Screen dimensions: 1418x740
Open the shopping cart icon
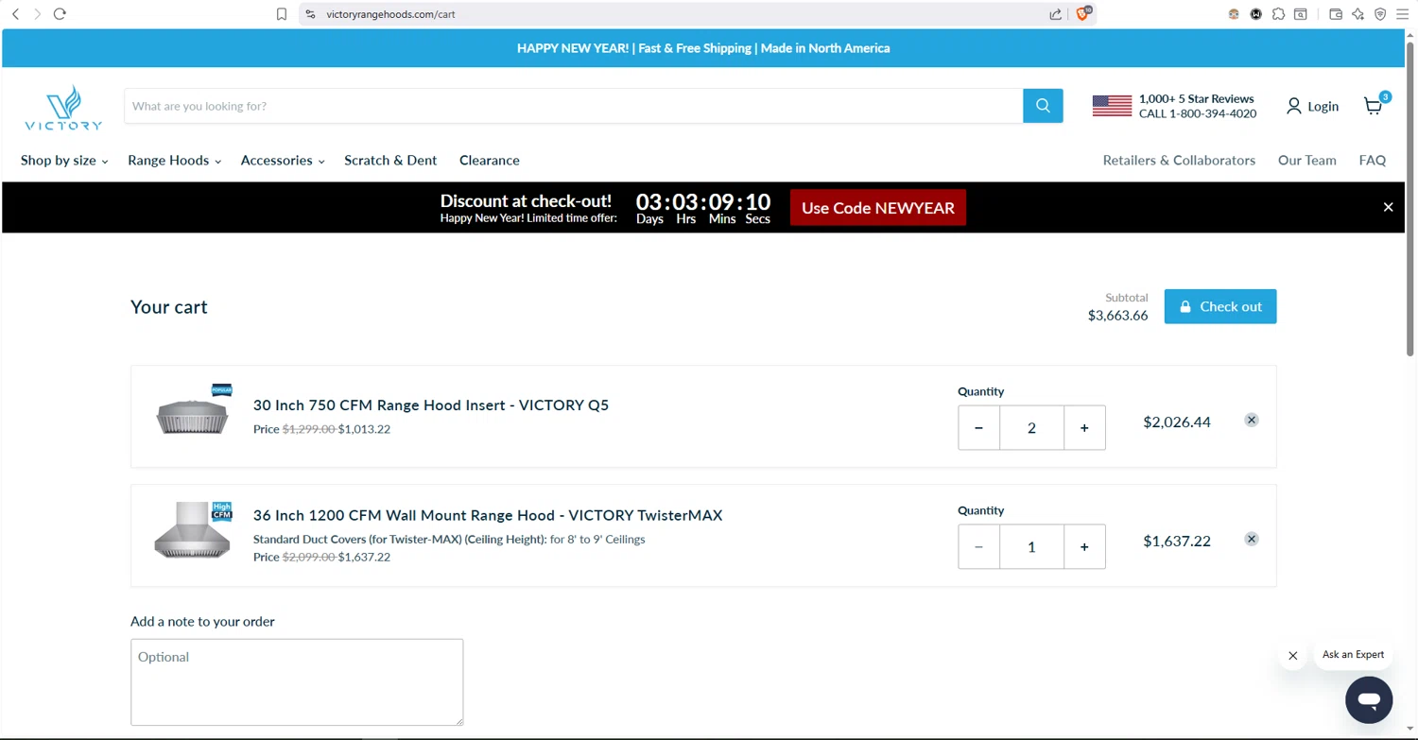(1375, 105)
